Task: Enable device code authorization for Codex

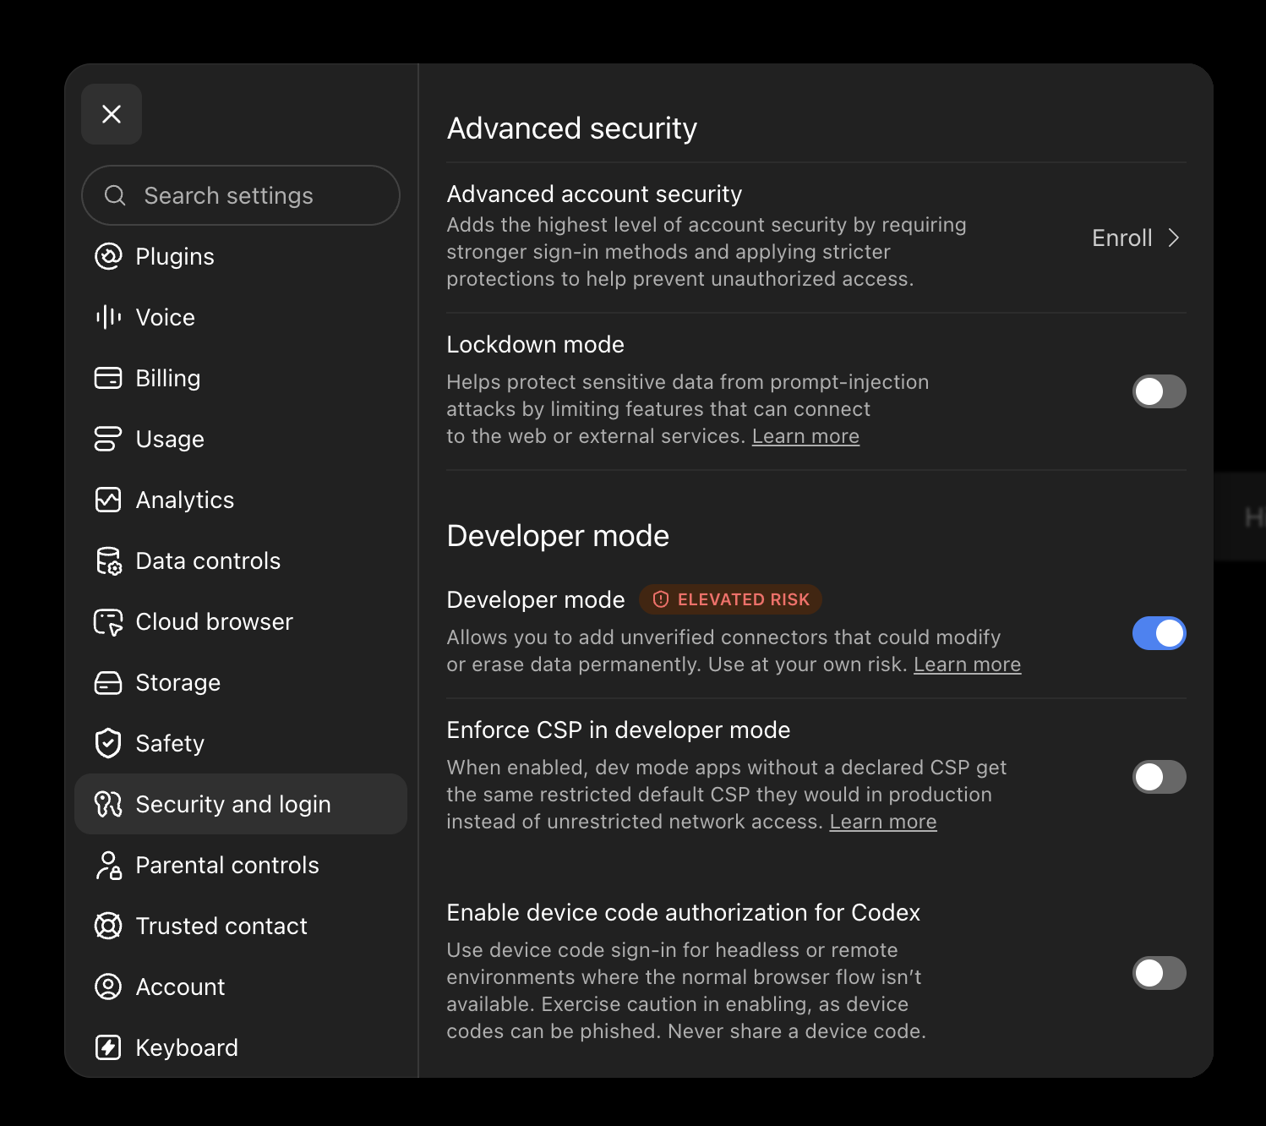Action: [x=1159, y=973]
